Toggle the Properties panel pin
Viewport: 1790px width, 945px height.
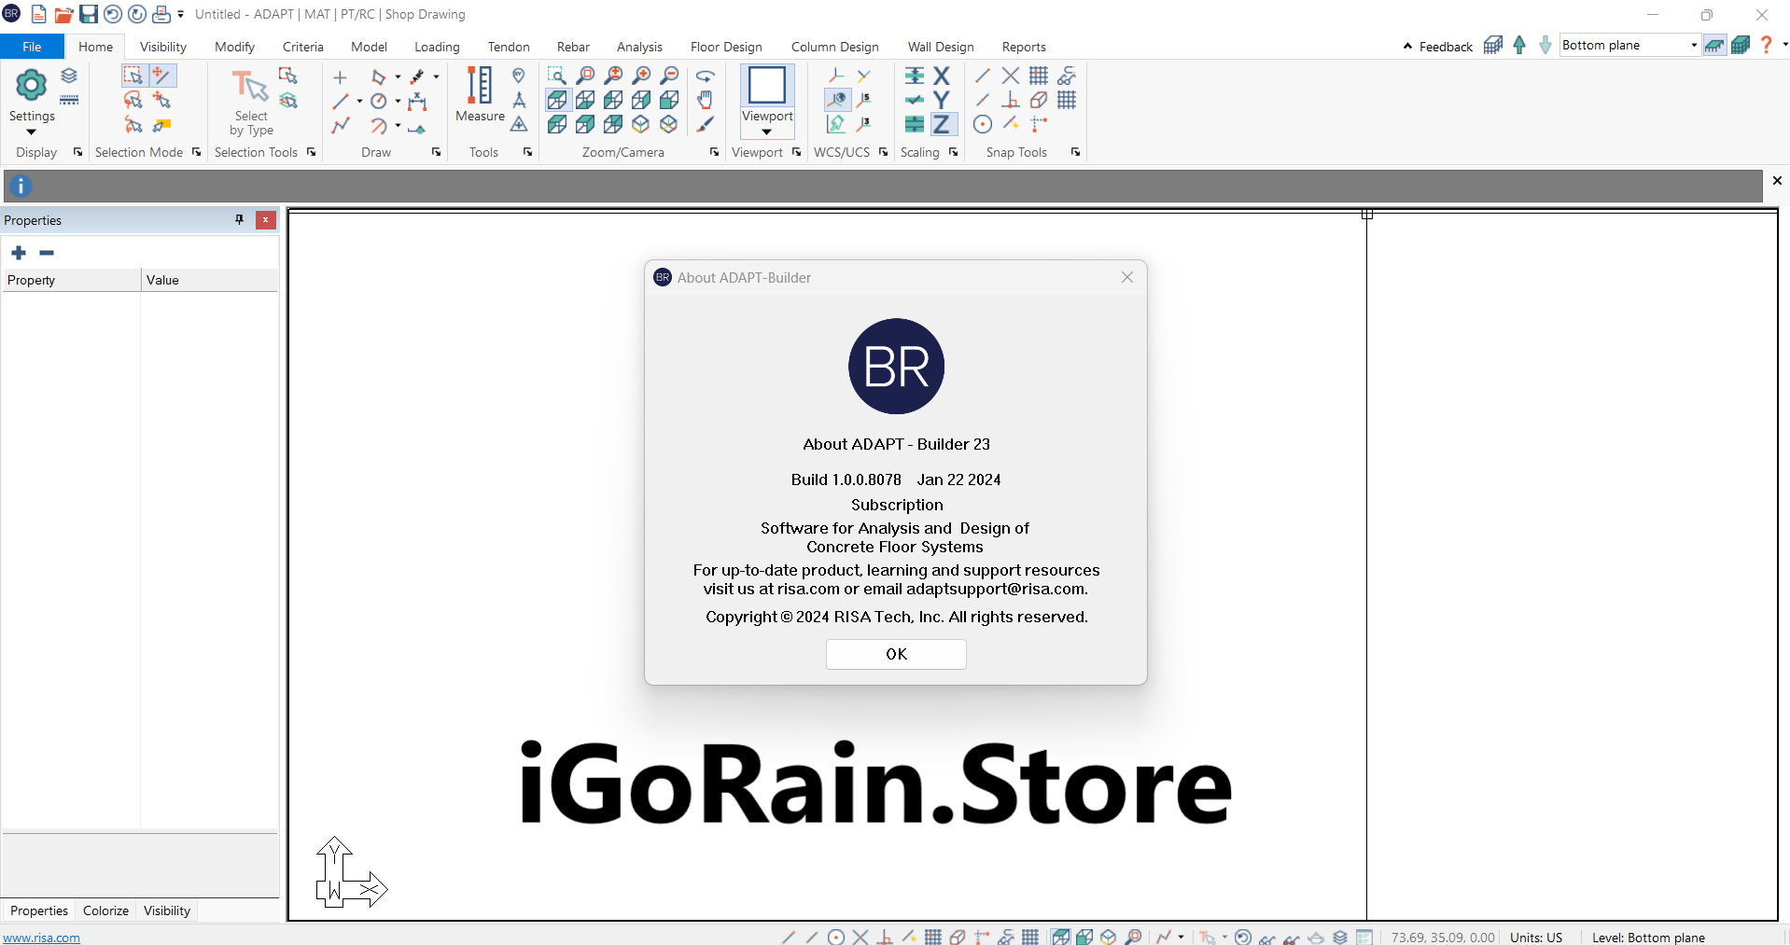[x=239, y=220]
